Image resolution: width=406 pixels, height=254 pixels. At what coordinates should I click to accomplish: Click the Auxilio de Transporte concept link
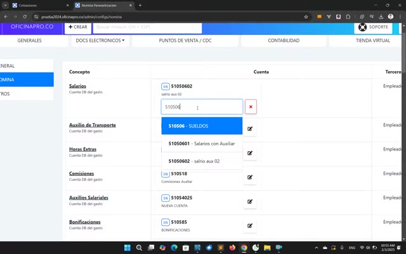point(93,125)
